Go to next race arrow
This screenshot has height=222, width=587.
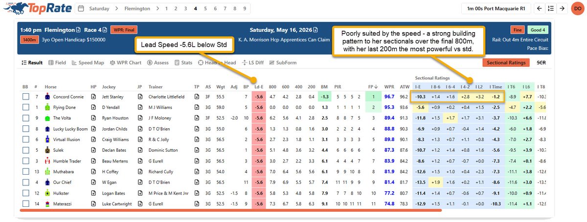562,8
